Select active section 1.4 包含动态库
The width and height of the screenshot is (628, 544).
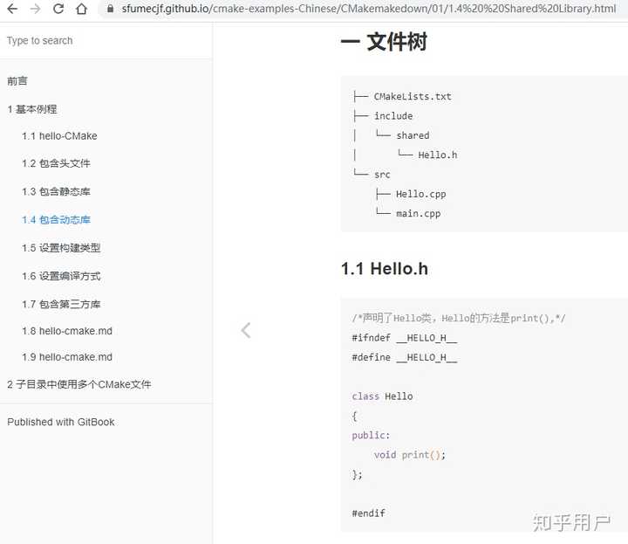click(56, 220)
